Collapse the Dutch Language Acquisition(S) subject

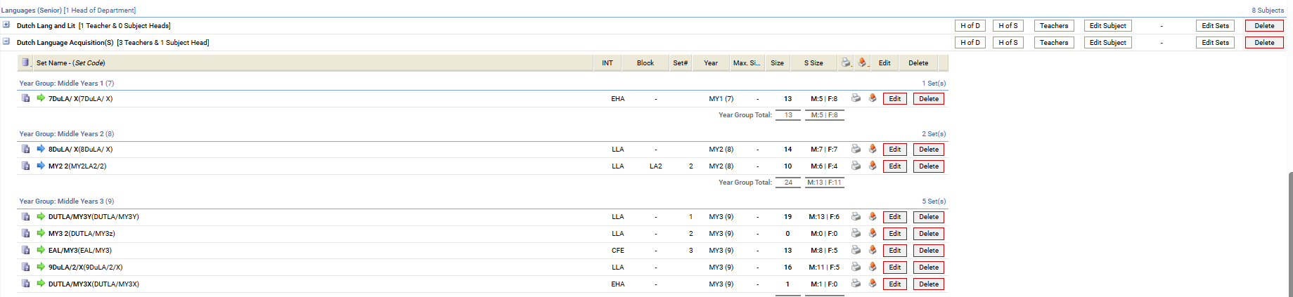[6, 41]
